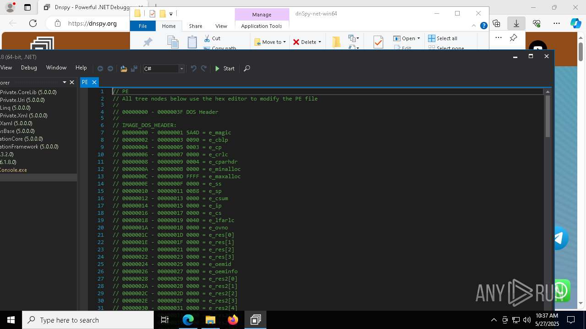Click Explorer Properties checkmark icon
Viewport: 586px width, 329px height.
pos(378,42)
